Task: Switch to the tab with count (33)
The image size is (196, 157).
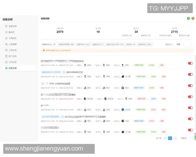Action: click(x=115, y=44)
